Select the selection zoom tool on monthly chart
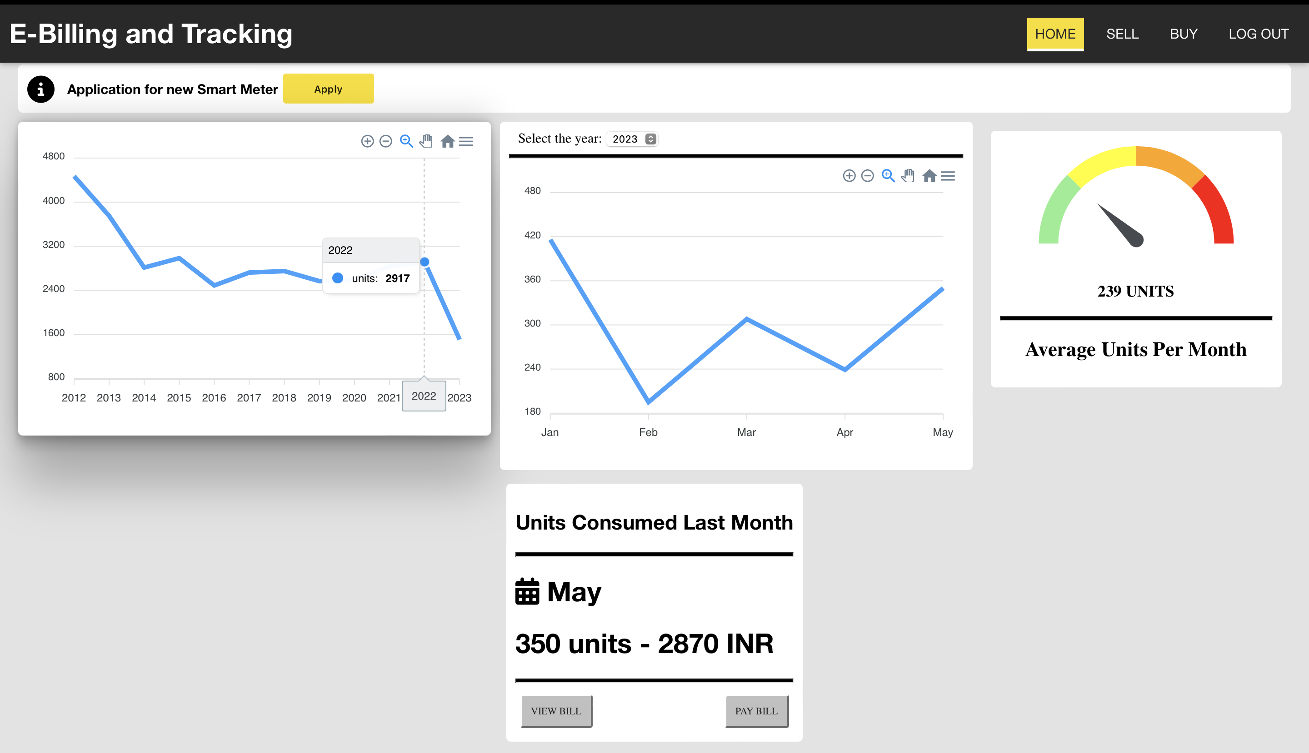1309x753 pixels. tap(888, 176)
